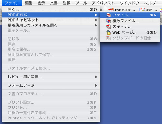Expand 最近使用したファイルを開く submenu arrow
The height and width of the screenshot is (124, 162).
(96, 25)
